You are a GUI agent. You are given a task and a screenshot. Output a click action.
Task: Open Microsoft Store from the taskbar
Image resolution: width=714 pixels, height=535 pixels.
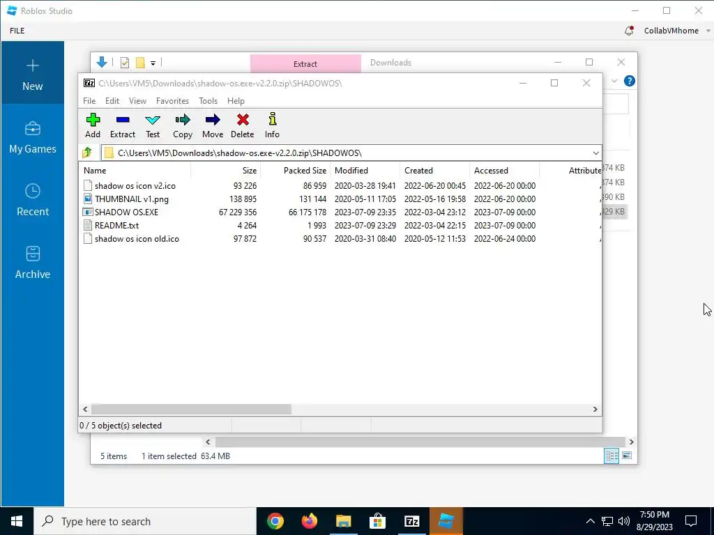coord(377,521)
